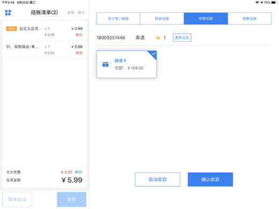Click the 余额: ¥104.00 balance text
279x209 pixels.
tap(129, 68)
